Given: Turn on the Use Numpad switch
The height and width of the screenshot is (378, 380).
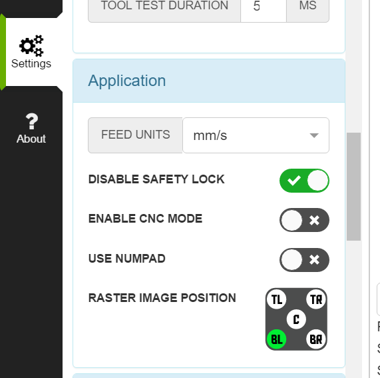Looking at the screenshot, I should [304, 260].
